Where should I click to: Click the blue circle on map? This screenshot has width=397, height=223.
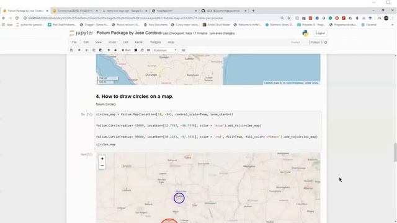179,198
